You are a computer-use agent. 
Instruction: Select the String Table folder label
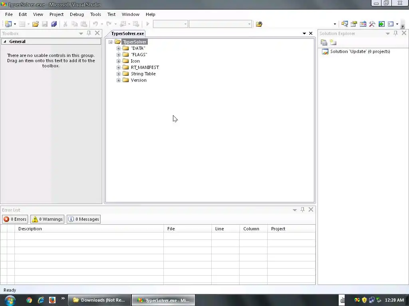pos(143,74)
